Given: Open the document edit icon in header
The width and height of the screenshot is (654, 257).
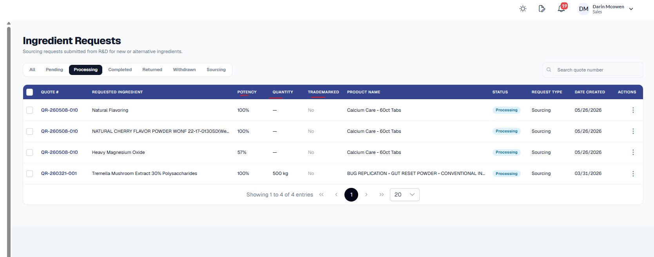Looking at the screenshot, I should tap(542, 9).
